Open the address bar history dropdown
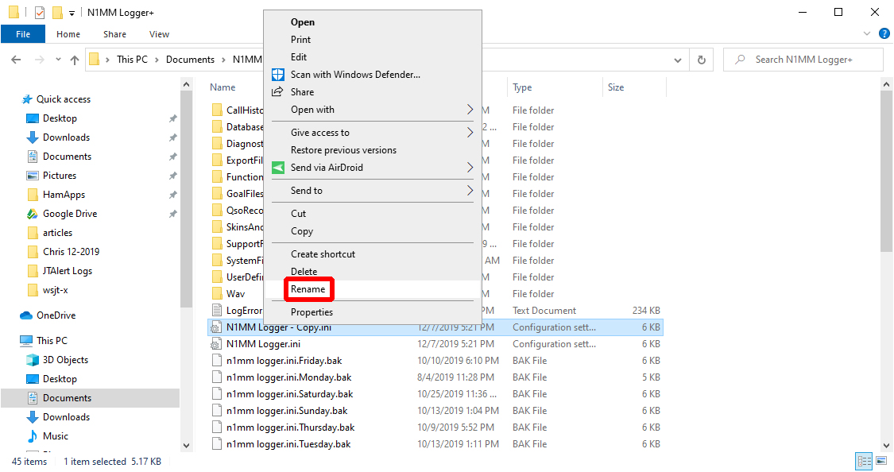The height and width of the screenshot is (472, 894). point(677,60)
